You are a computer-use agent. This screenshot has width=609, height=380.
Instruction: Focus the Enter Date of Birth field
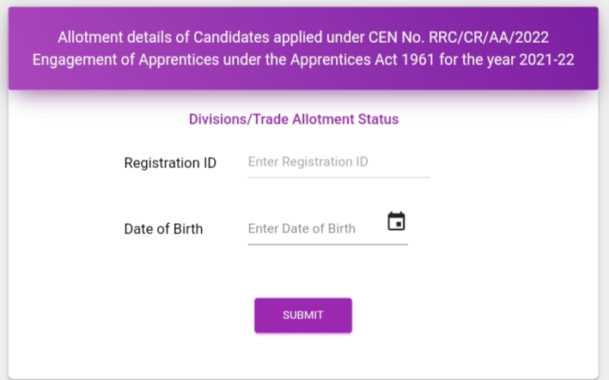(314, 229)
